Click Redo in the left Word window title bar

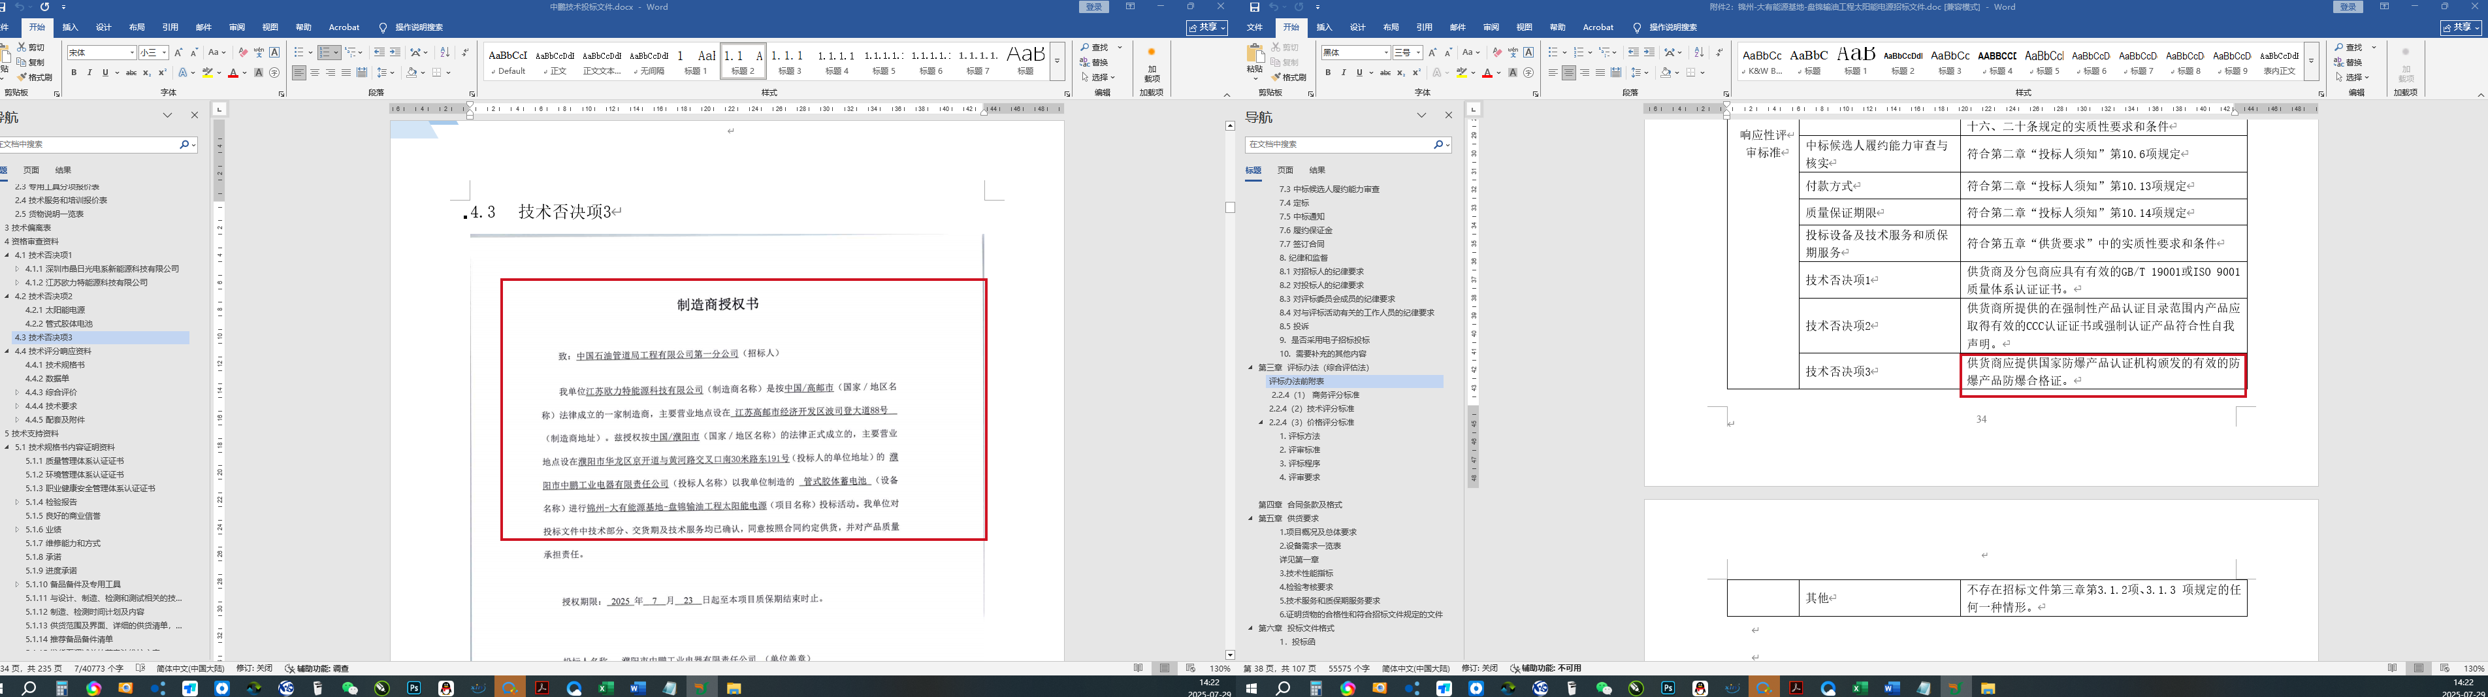point(44,7)
